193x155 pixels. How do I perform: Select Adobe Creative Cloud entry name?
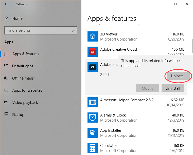[118, 49]
